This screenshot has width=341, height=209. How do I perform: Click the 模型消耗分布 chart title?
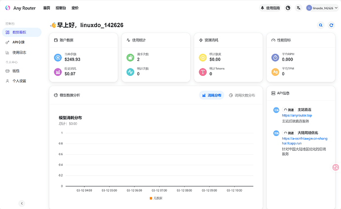tap(70, 118)
